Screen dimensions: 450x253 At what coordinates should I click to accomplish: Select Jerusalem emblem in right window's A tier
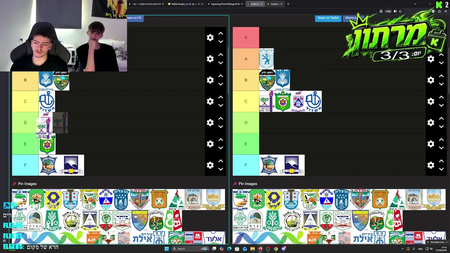[x=266, y=59]
